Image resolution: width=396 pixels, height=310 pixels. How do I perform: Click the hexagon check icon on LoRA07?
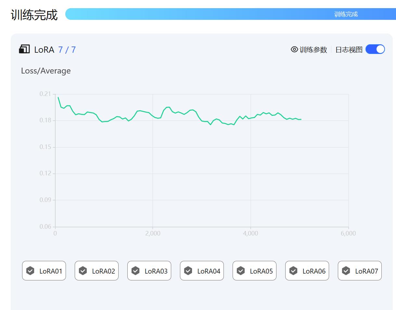[346, 271]
